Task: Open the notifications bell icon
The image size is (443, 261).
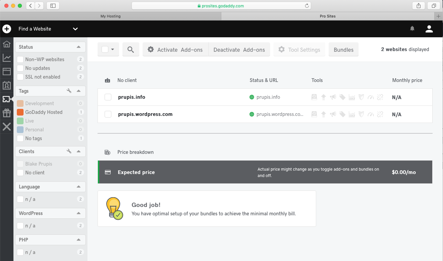Action: 412,29
